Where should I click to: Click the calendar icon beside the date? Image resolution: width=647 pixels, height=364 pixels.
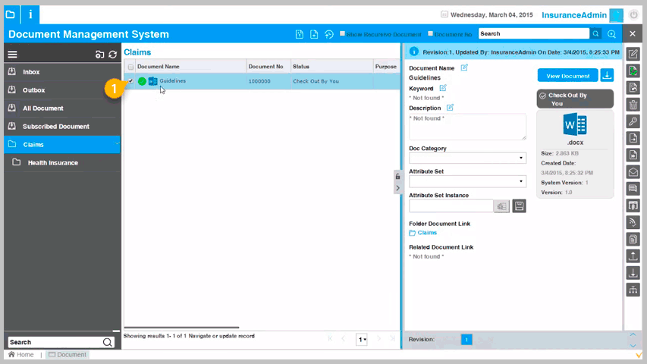click(444, 14)
